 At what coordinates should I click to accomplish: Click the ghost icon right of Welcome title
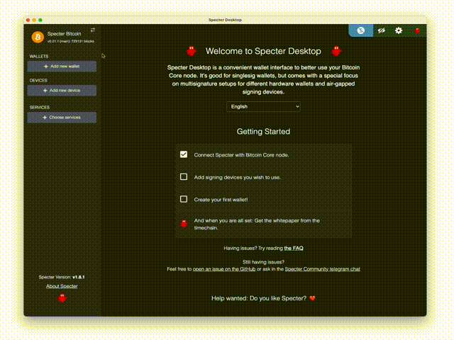point(336,51)
